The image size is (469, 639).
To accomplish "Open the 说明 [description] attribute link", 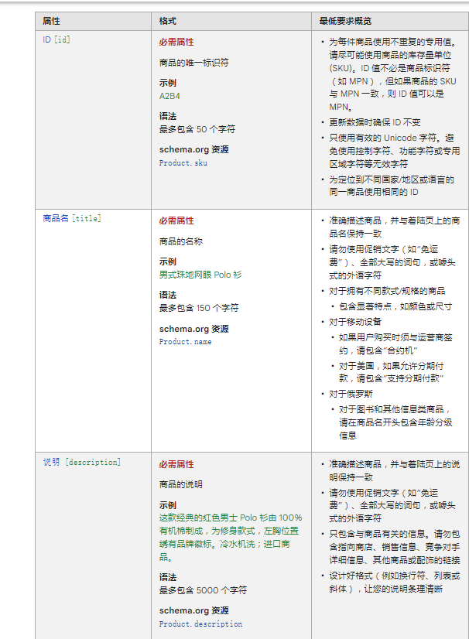I will (x=82, y=462).
